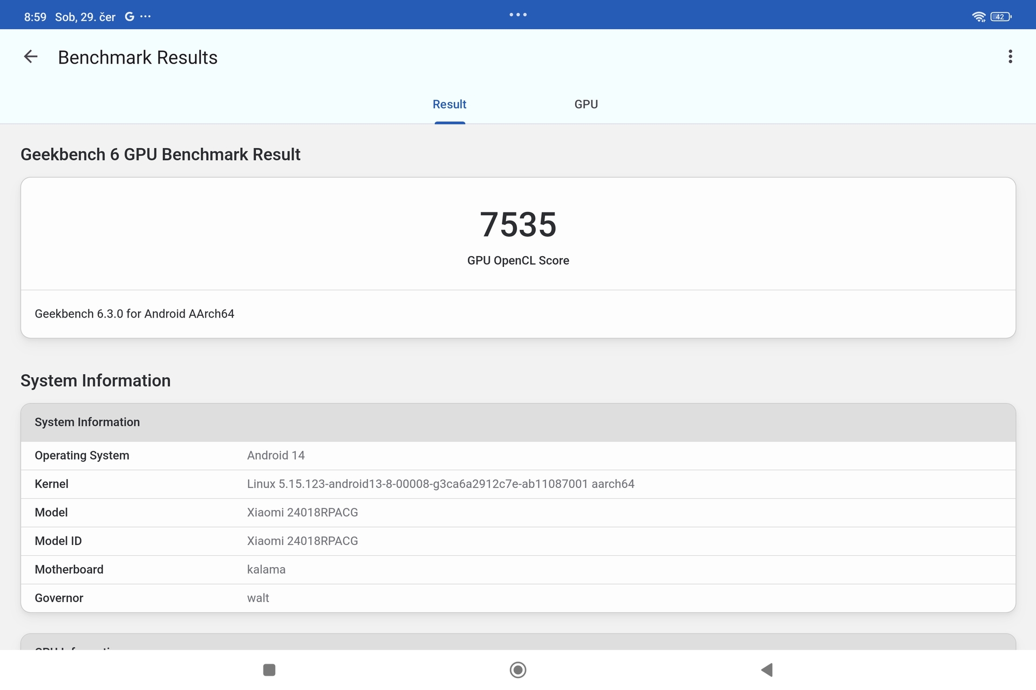
Task: Tap the back arrow icon
Action: coord(31,57)
